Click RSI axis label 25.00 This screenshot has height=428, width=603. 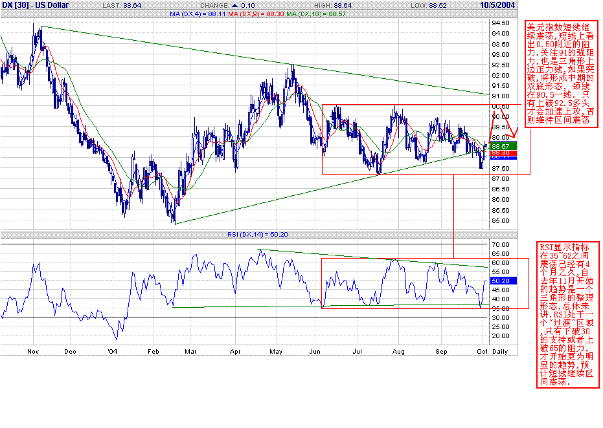pyautogui.click(x=500, y=326)
